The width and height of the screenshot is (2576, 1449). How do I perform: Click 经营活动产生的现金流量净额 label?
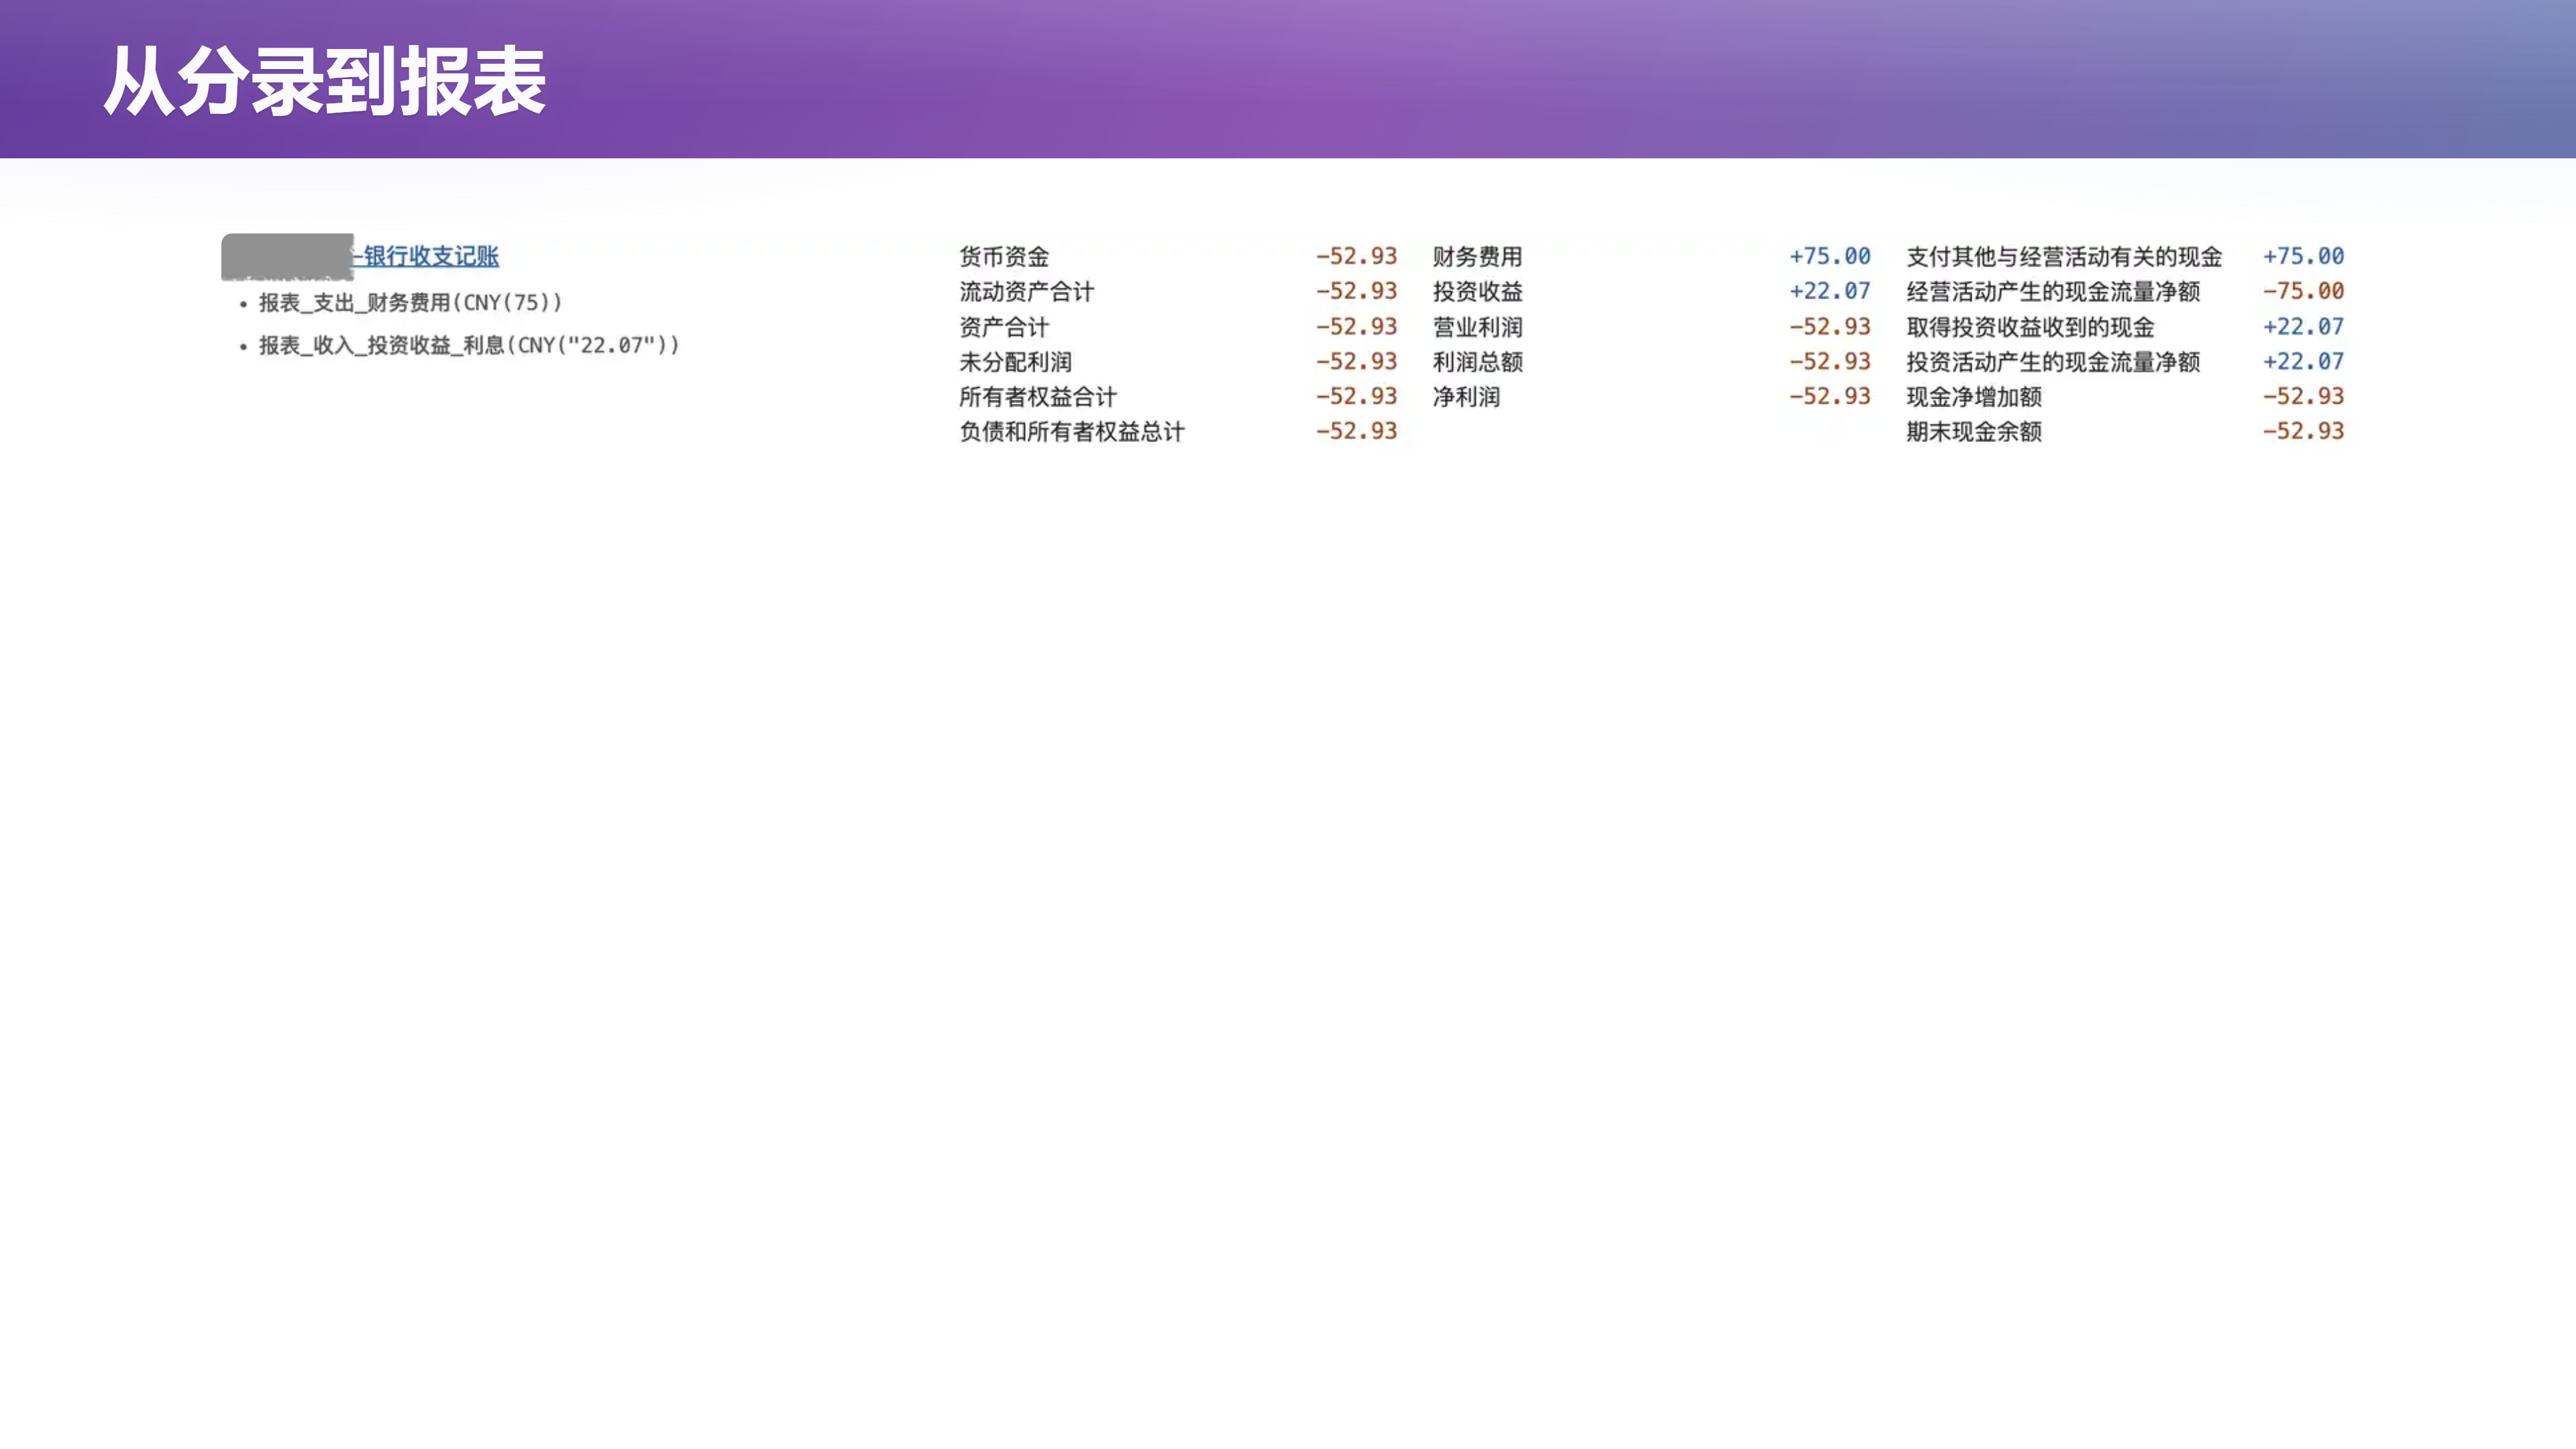2053,292
